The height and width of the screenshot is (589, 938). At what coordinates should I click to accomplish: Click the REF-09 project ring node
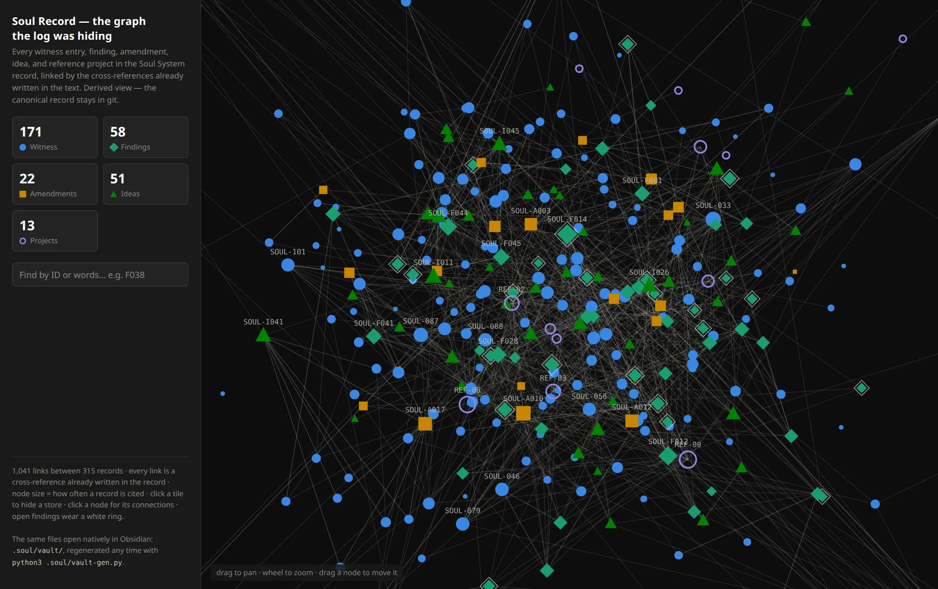tap(688, 460)
